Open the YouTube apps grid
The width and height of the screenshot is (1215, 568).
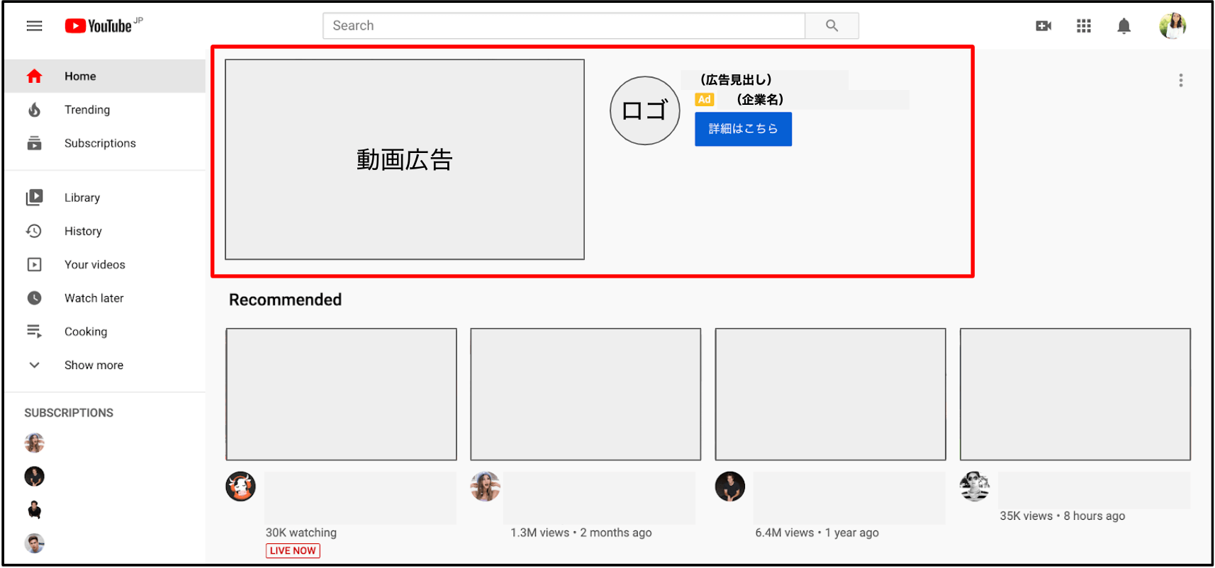(1083, 26)
